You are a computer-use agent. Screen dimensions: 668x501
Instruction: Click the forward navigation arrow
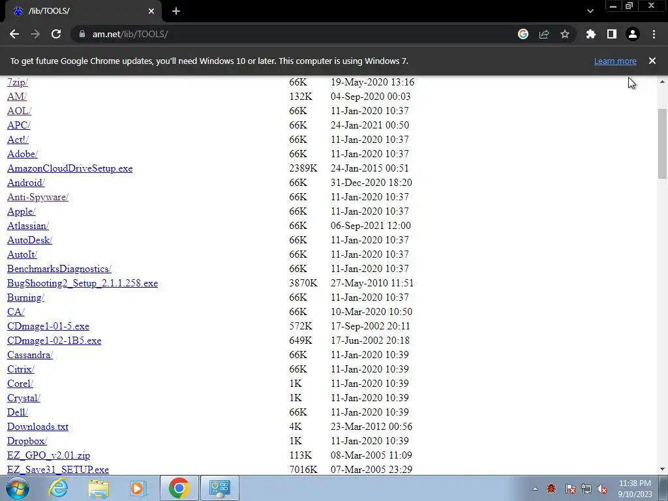35,34
